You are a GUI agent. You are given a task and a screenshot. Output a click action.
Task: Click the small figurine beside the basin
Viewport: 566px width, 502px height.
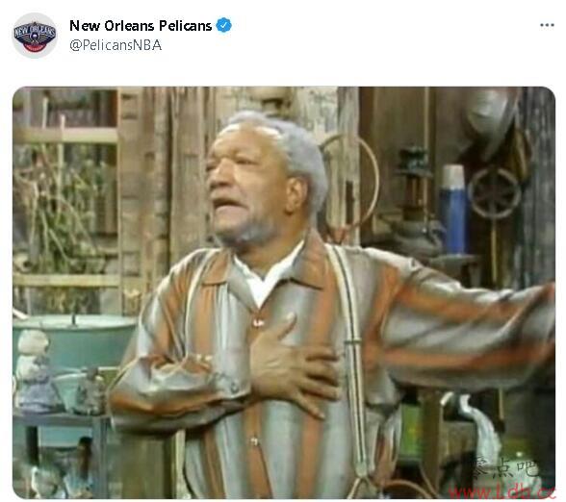[35, 371]
